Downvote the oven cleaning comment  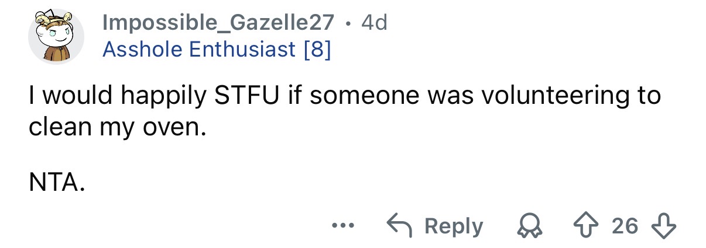(x=666, y=226)
